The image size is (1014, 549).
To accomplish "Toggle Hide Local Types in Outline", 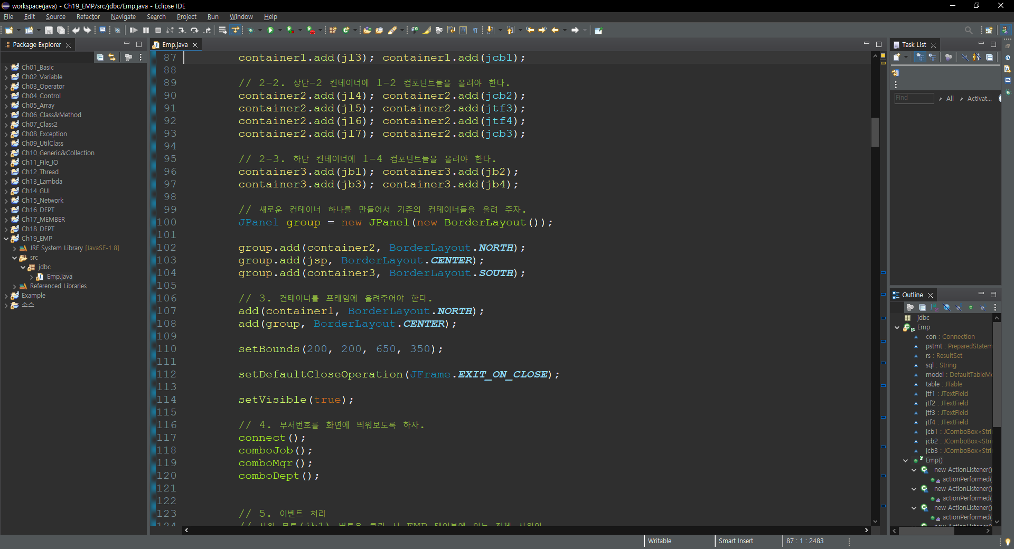I will pos(983,307).
